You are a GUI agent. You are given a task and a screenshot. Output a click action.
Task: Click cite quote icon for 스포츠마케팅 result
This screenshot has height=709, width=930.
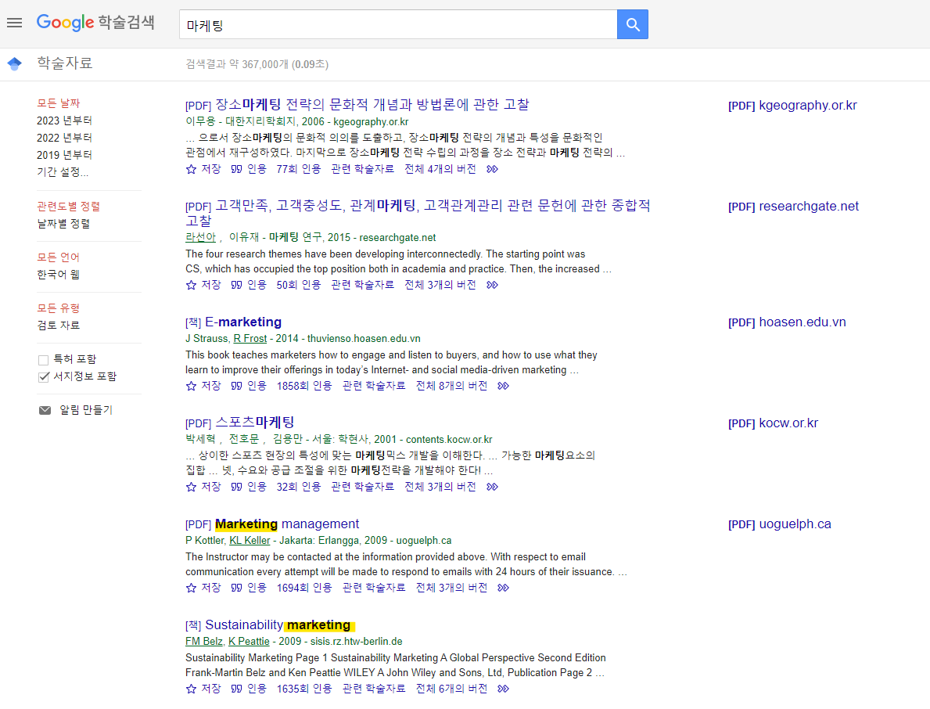pos(237,487)
